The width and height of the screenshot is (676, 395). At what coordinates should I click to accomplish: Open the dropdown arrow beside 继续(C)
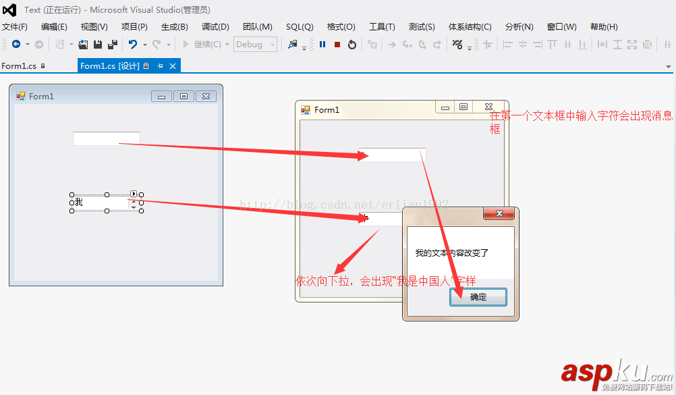click(x=227, y=44)
